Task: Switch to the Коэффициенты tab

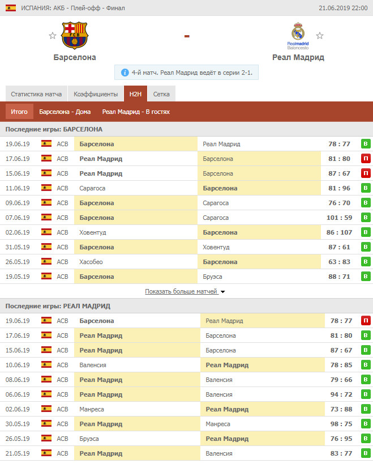Action: [x=96, y=94]
